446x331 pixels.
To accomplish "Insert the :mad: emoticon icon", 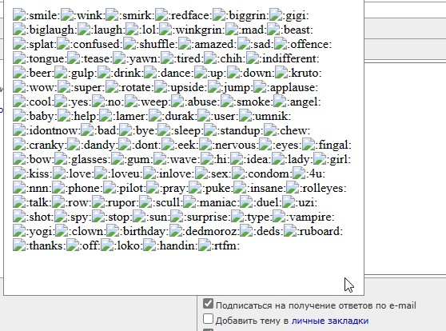I will click(232, 30).
